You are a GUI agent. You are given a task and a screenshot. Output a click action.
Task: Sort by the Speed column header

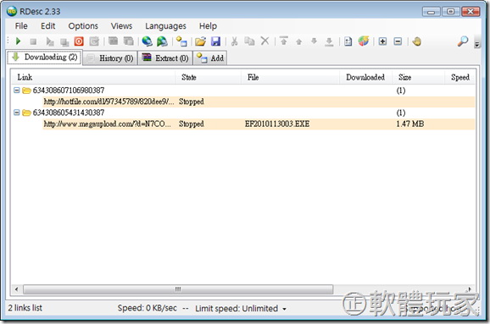pos(460,77)
